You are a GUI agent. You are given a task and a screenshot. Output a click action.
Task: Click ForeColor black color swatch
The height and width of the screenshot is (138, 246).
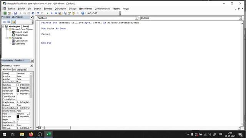[x=18, y=117]
